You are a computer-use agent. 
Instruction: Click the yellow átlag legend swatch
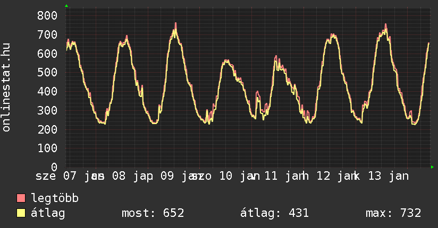pos(21,213)
